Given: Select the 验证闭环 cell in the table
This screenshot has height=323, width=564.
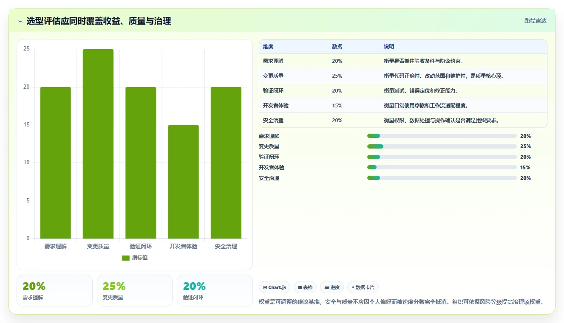Looking at the screenshot, I should 273,91.
